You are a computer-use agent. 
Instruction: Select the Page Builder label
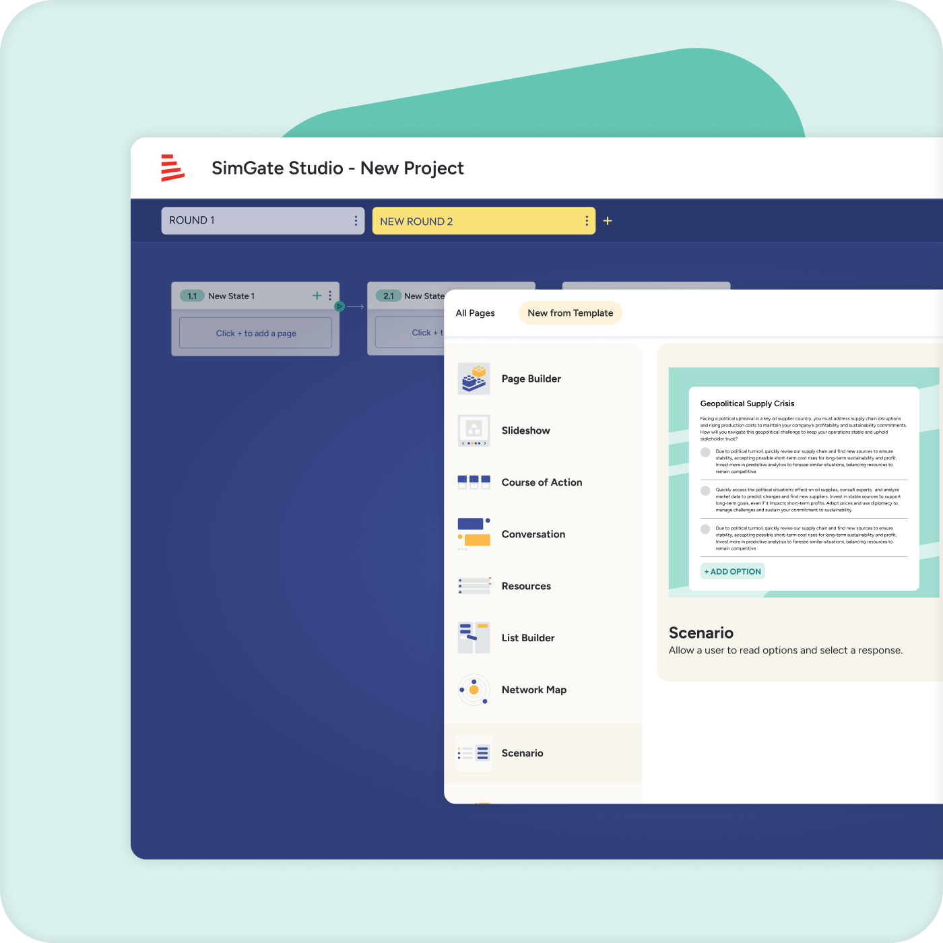[x=531, y=379]
